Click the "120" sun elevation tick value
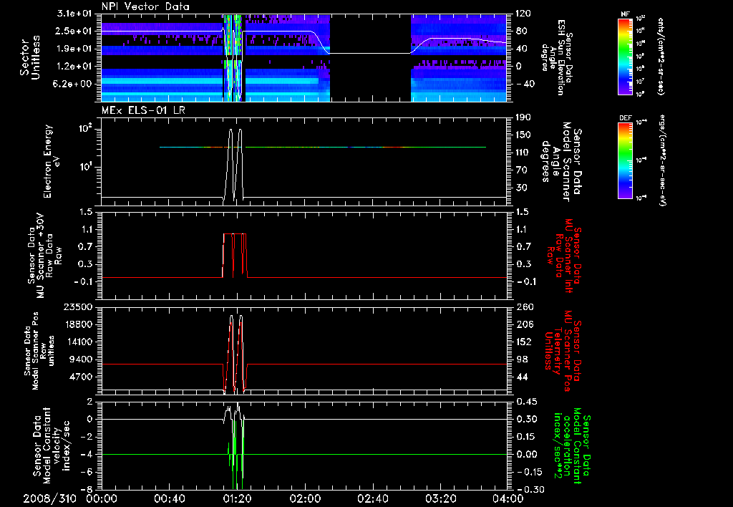This screenshot has height=507, width=733. pyautogui.click(x=523, y=14)
